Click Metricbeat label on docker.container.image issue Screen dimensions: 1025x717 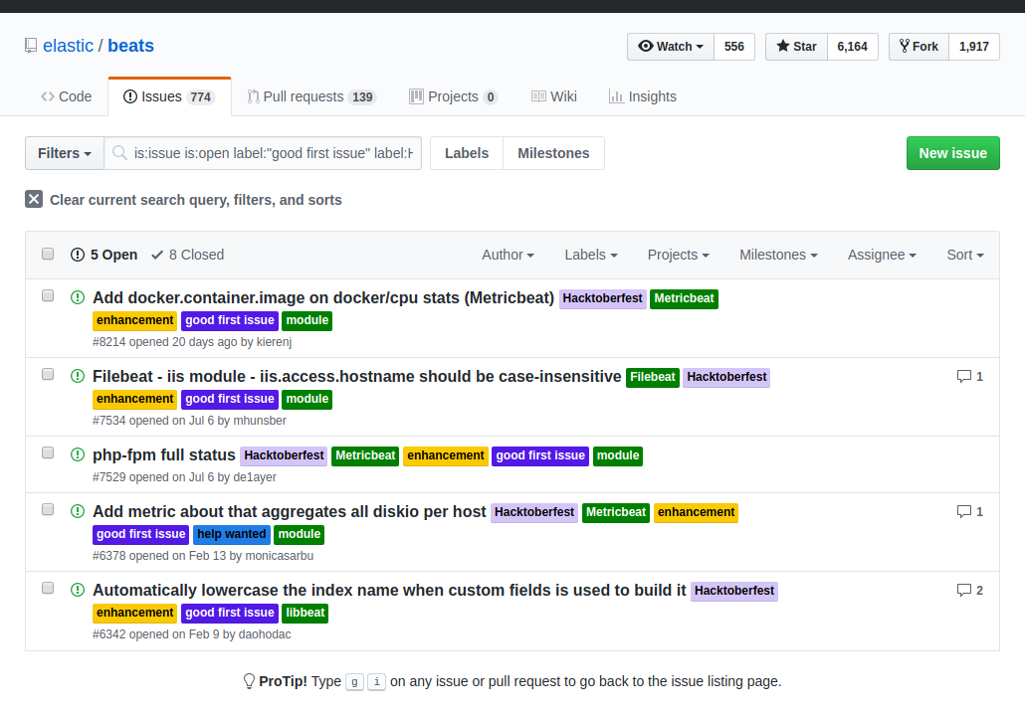[684, 298]
